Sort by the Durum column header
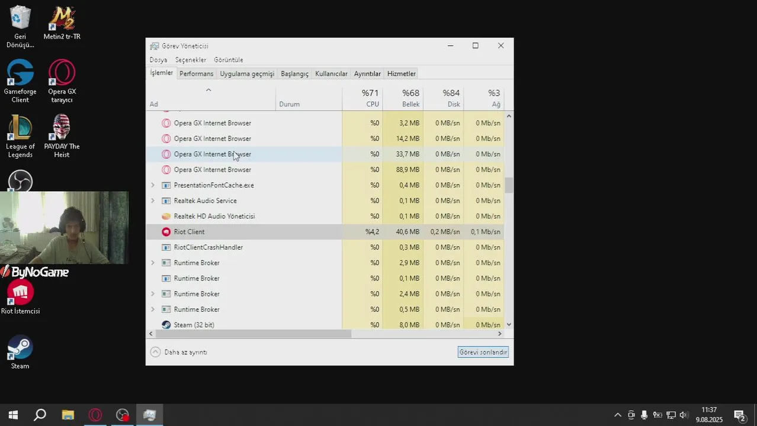Image resolution: width=757 pixels, height=426 pixels. (x=309, y=98)
